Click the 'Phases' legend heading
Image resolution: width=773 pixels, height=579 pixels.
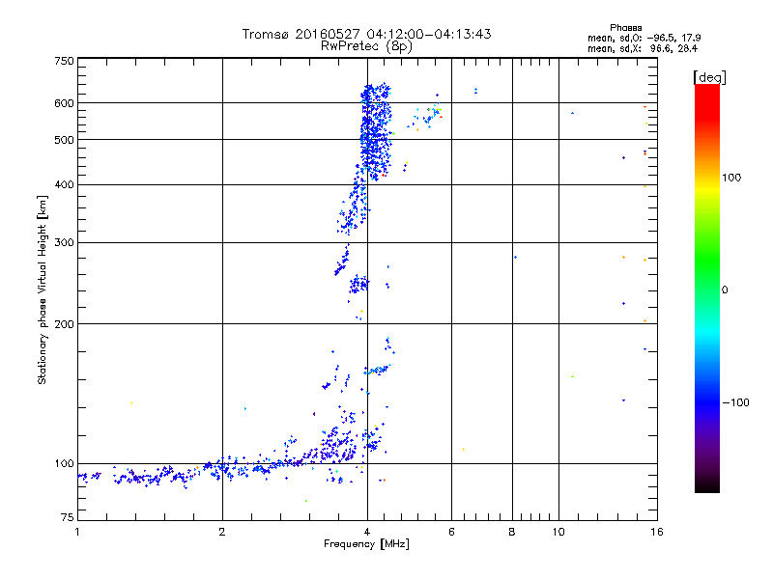(x=625, y=28)
